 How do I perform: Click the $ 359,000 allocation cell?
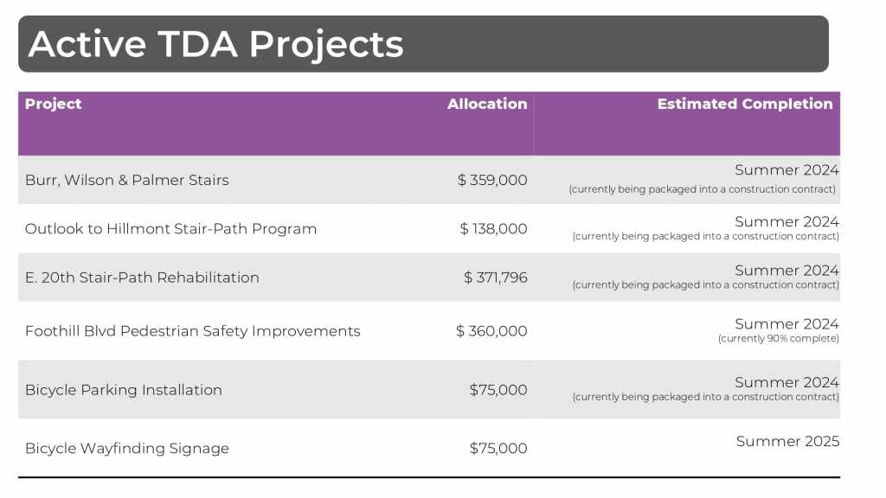click(492, 181)
